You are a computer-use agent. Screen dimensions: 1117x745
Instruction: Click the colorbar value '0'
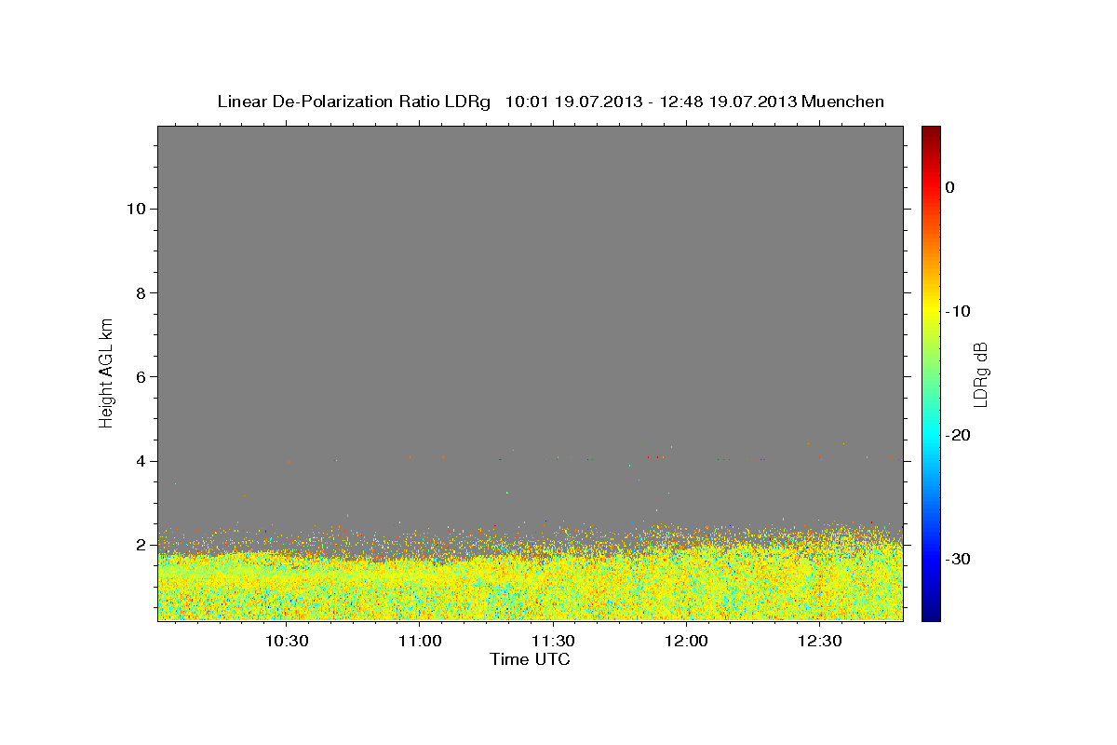tap(950, 187)
